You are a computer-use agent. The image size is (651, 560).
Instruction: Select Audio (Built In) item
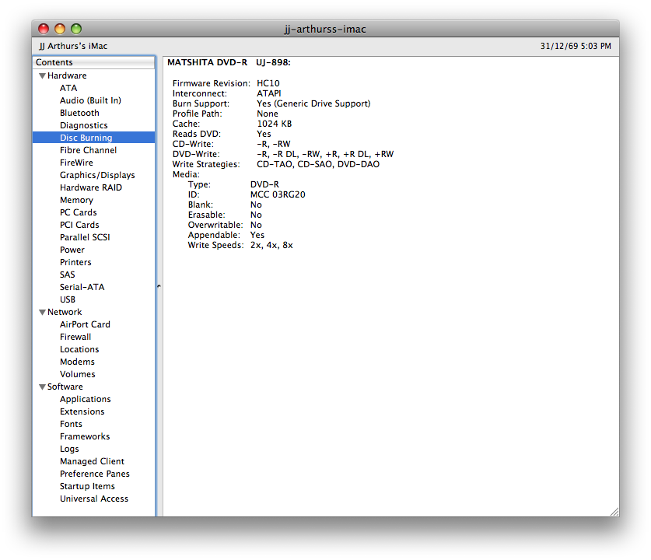(90, 100)
